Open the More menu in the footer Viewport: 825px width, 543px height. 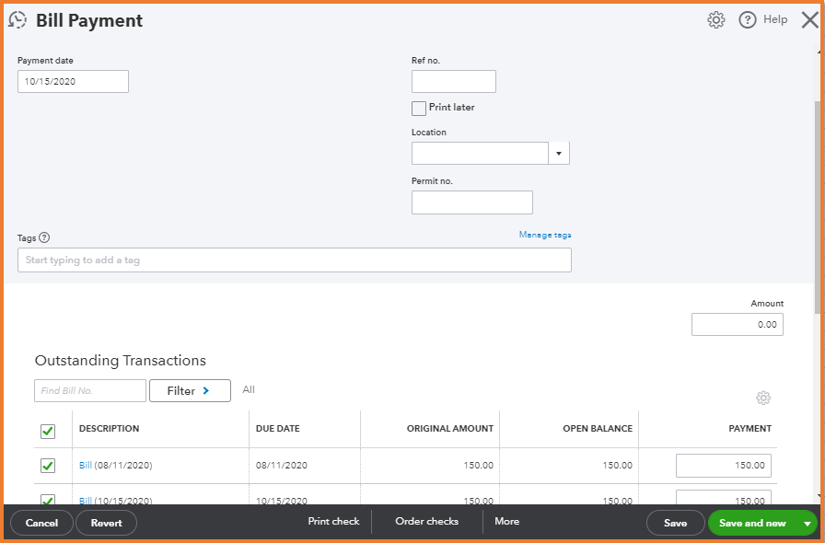click(x=506, y=522)
